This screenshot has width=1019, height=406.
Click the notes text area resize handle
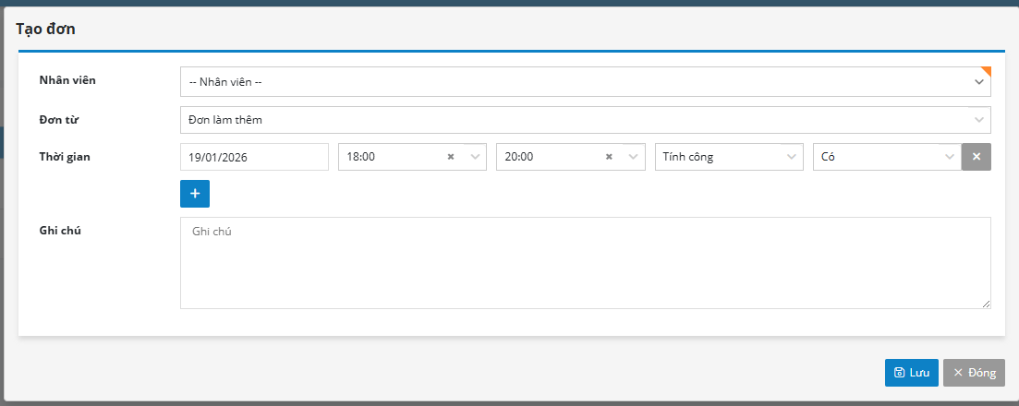tap(986, 304)
